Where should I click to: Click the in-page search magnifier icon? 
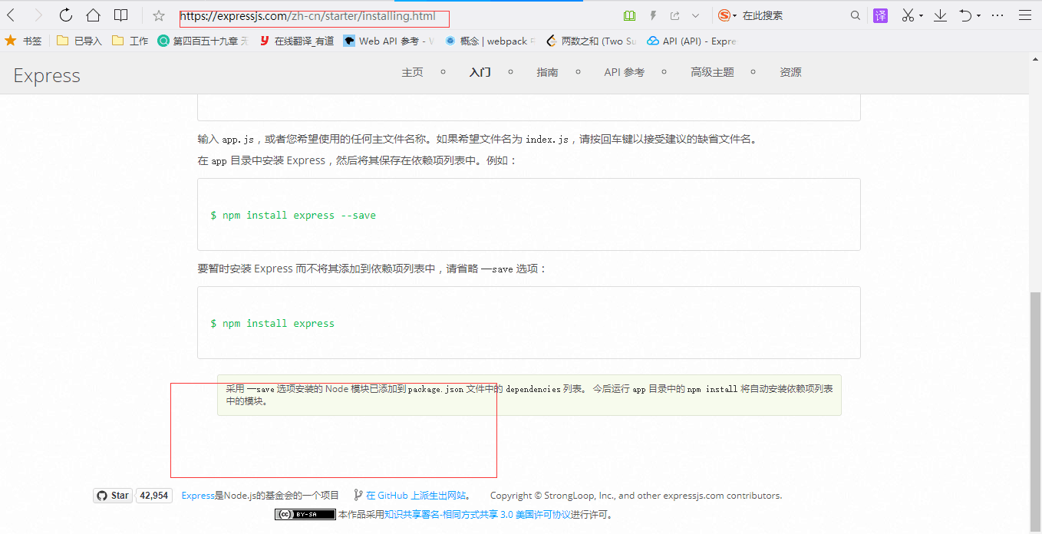point(854,15)
